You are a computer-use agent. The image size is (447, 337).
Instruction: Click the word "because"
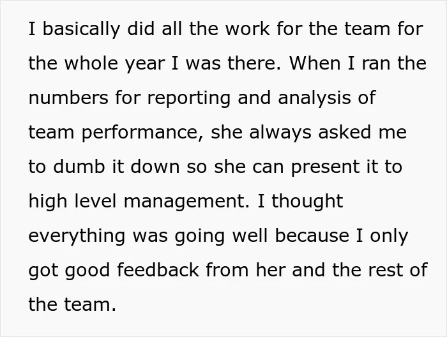click(x=312, y=236)
